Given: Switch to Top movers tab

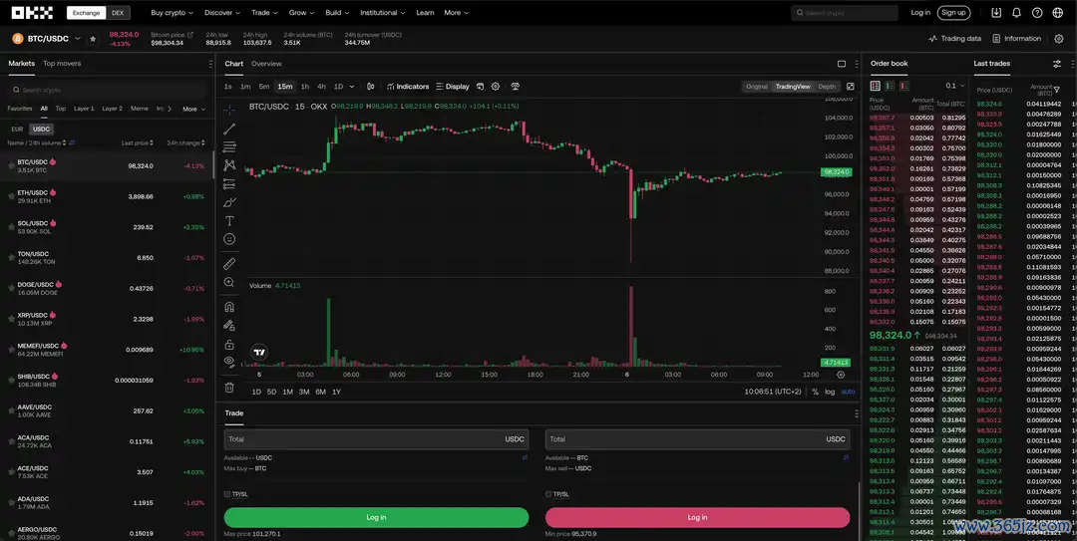Looking at the screenshot, I should 62,63.
